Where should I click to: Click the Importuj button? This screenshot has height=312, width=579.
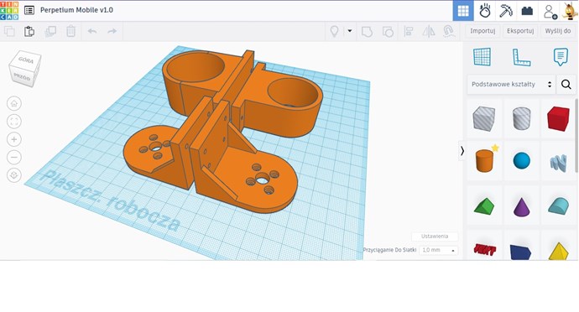click(x=482, y=31)
